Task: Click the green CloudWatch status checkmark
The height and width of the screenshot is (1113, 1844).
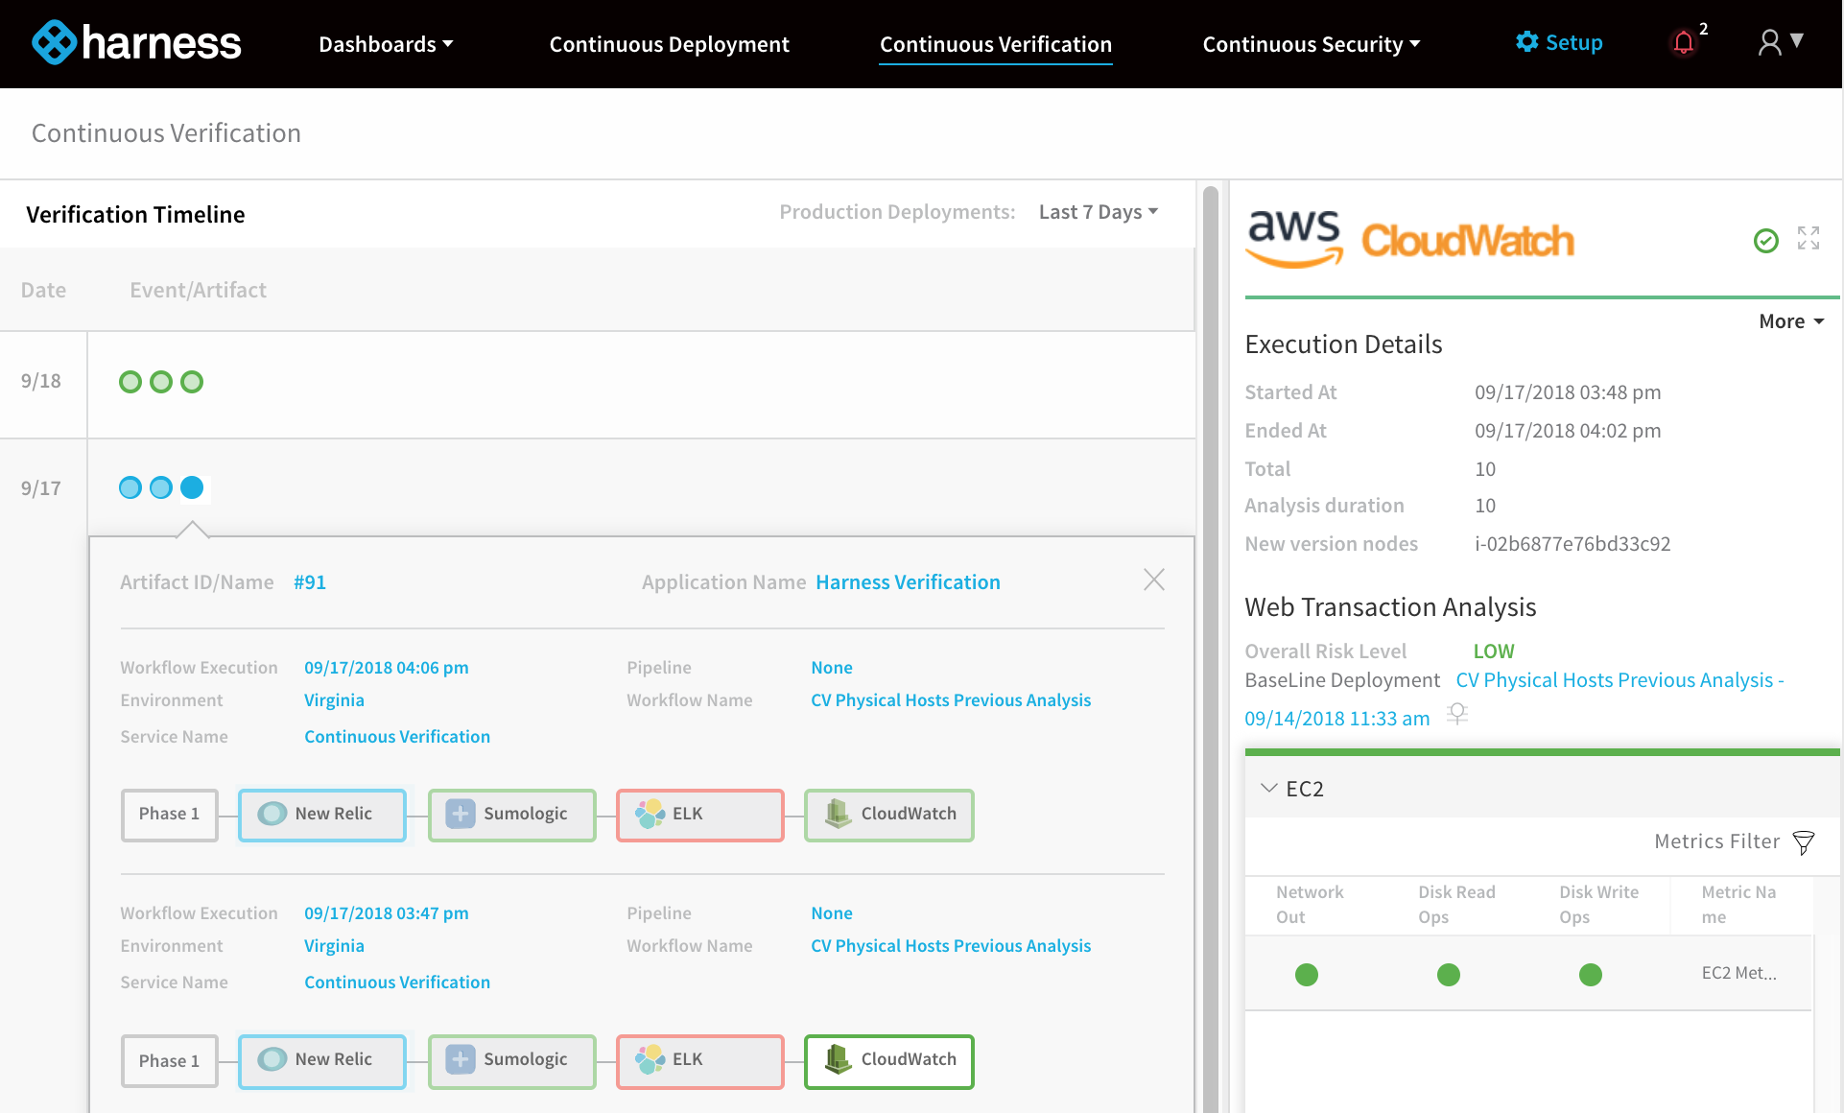Action: click(1766, 240)
